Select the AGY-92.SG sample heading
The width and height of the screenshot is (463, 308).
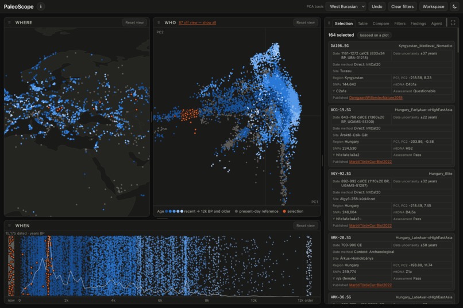point(341,174)
